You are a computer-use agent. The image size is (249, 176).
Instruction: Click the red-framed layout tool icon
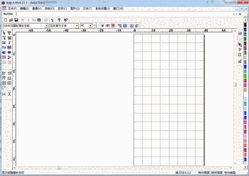[4, 57]
